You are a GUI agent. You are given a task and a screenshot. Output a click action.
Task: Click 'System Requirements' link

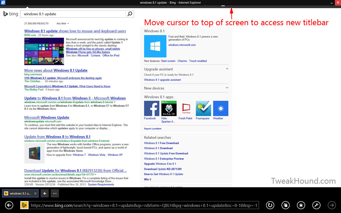[101, 184]
